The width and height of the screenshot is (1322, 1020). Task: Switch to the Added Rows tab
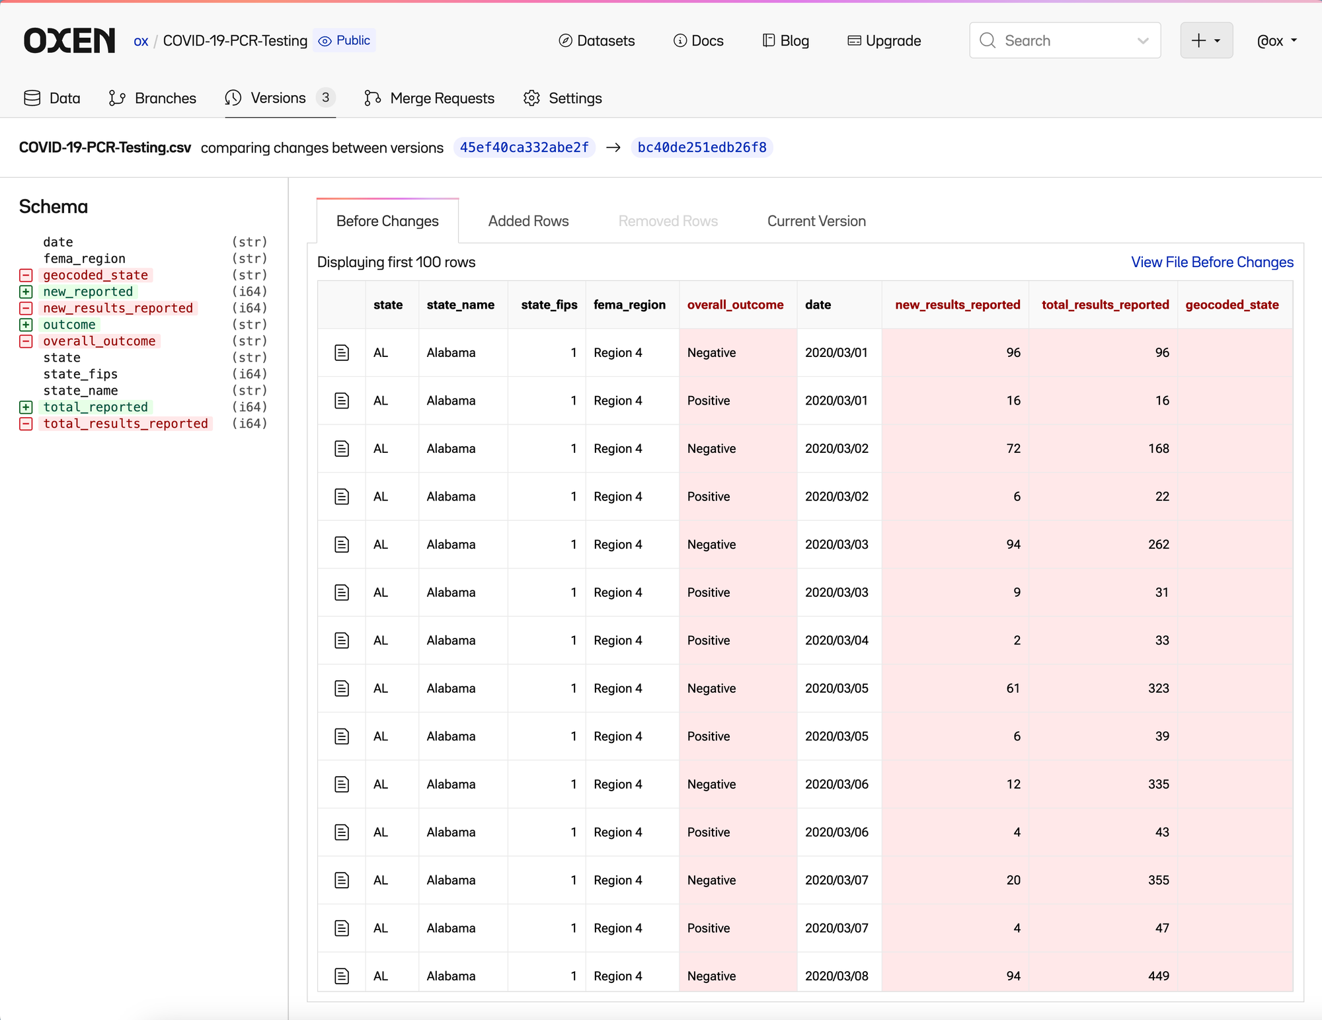(528, 221)
